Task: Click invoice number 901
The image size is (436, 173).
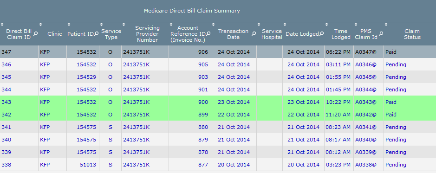Action: pos(203,90)
